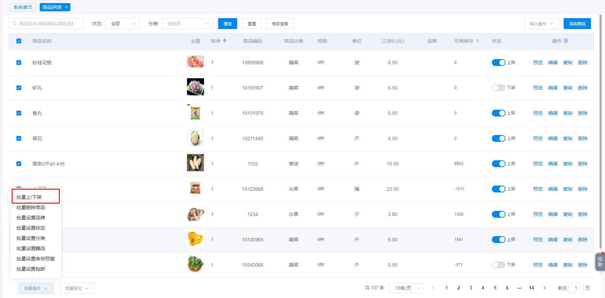Open mushroom thumbnail of product 1234
The image size is (605, 298).
196,214
